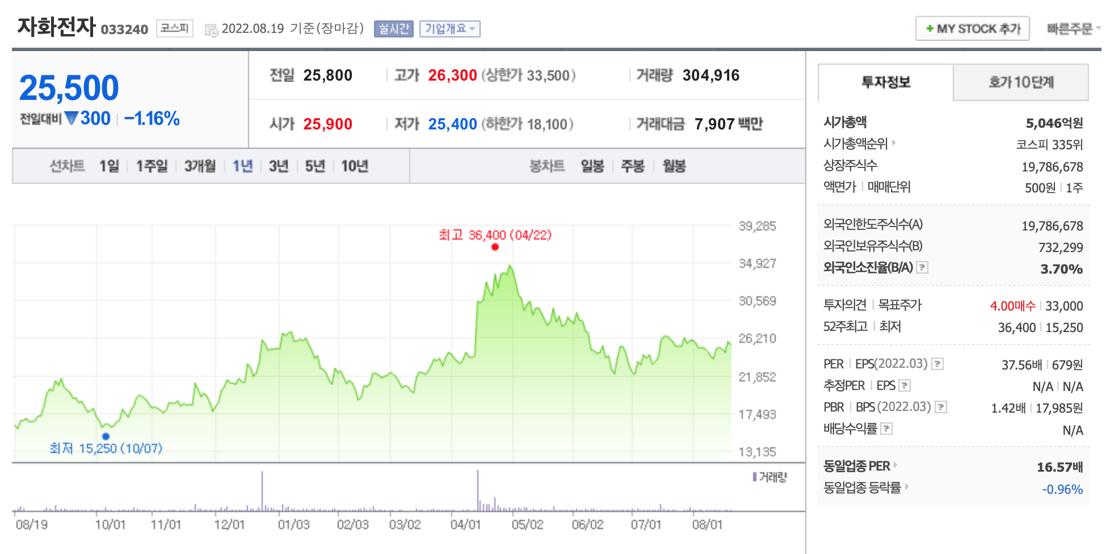Click the 거래량 value 304,916
Image resolution: width=1110 pixels, height=554 pixels.
[x=711, y=75]
